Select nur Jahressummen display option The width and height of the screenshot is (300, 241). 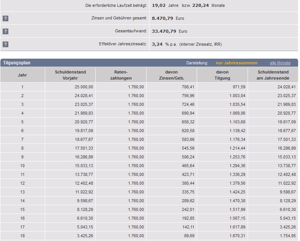[237, 63]
